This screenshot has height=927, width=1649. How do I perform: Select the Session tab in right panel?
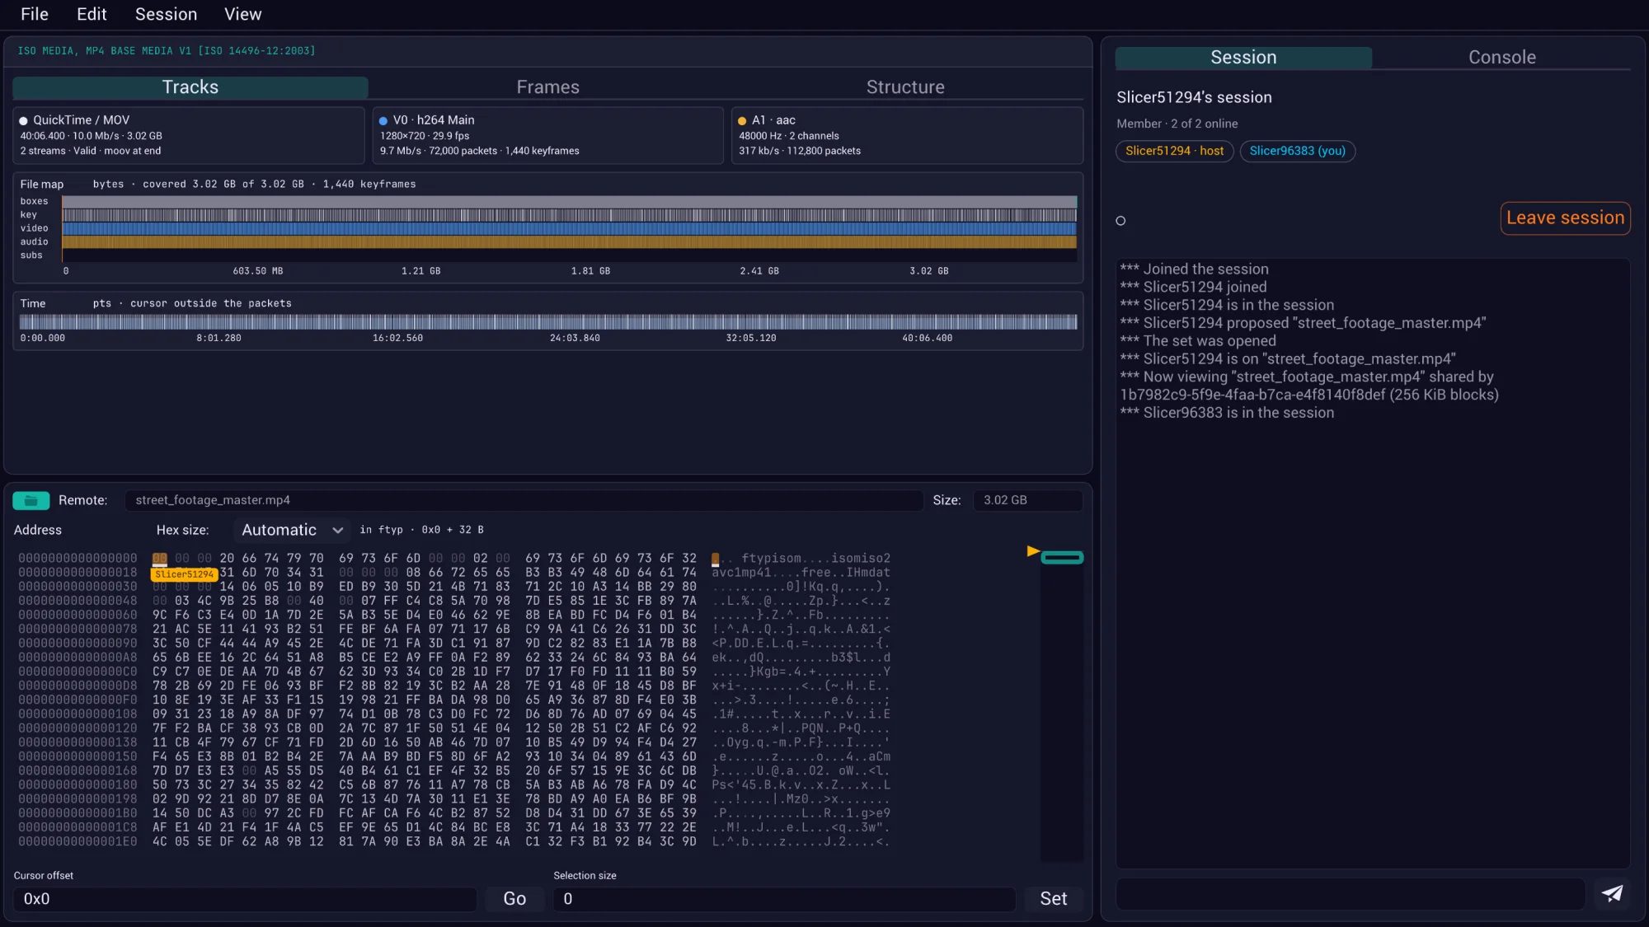(1243, 57)
